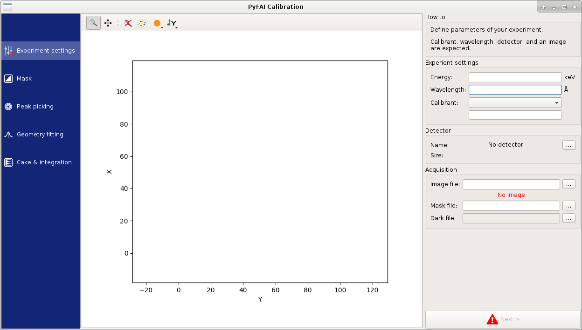
Task: Select the zoom magnifier tool
Action: pyautogui.click(x=93, y=23)
